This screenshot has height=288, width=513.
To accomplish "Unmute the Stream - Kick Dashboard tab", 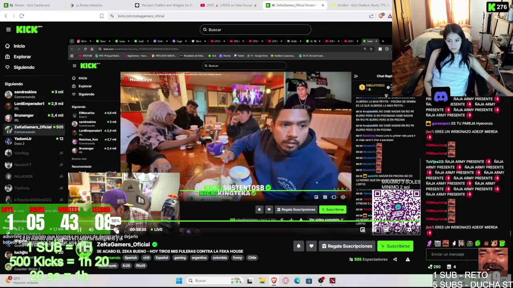I will (11, 5).
